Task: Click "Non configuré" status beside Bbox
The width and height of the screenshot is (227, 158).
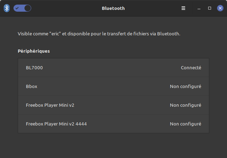Action: click(x=186, y=86)
